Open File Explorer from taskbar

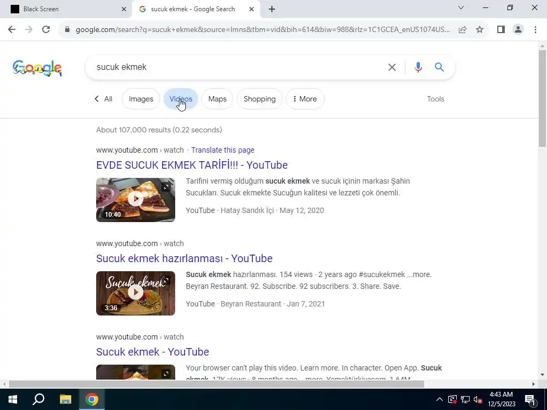pyautogui.click(x=65, y=399)
